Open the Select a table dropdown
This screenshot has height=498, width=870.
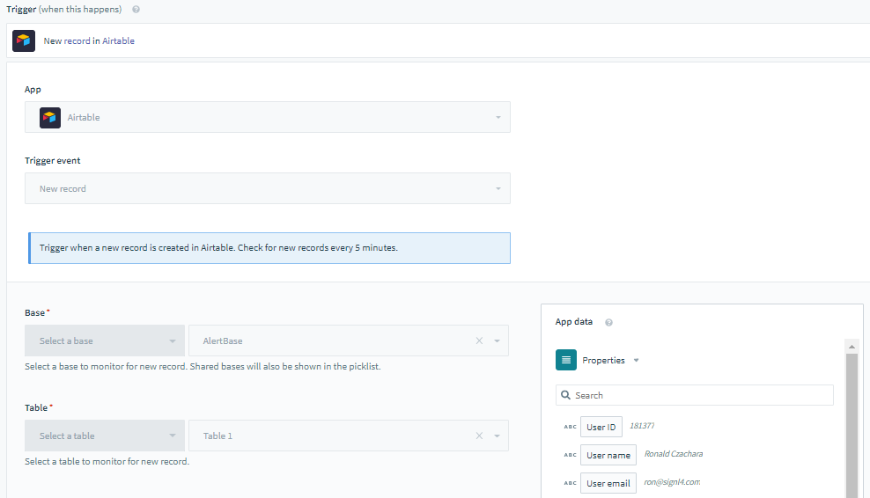(105, 436)
